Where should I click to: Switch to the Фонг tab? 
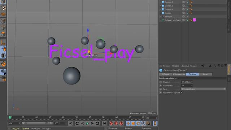205,74
